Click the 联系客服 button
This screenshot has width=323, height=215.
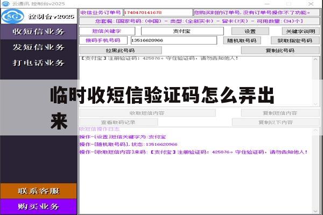39,191
